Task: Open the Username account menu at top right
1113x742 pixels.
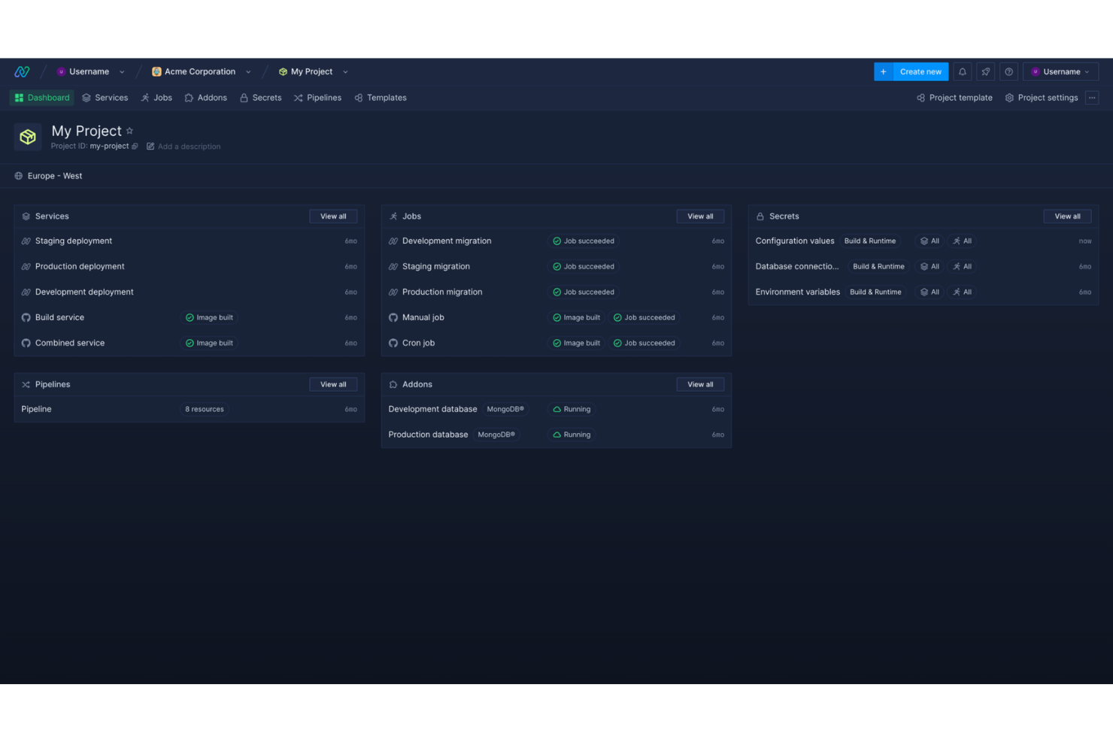Action: [1060, 71]
